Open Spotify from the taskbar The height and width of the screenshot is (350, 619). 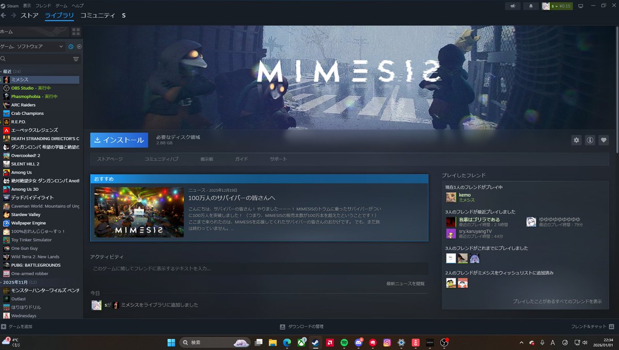[x=344, y=343]
